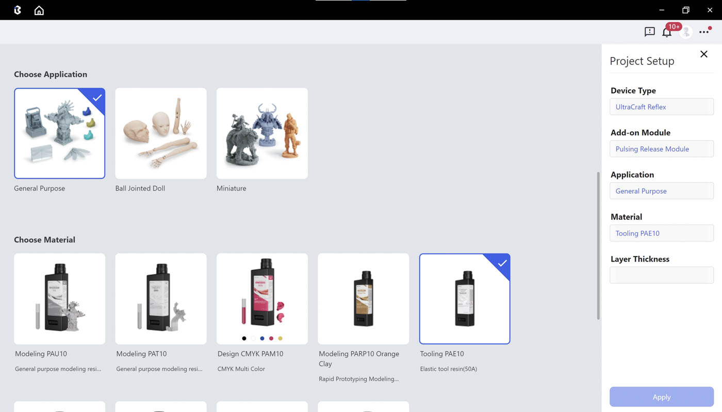Select the Ball Jointed Doll application
722x412 pixels.
click(x=161, y=133)
